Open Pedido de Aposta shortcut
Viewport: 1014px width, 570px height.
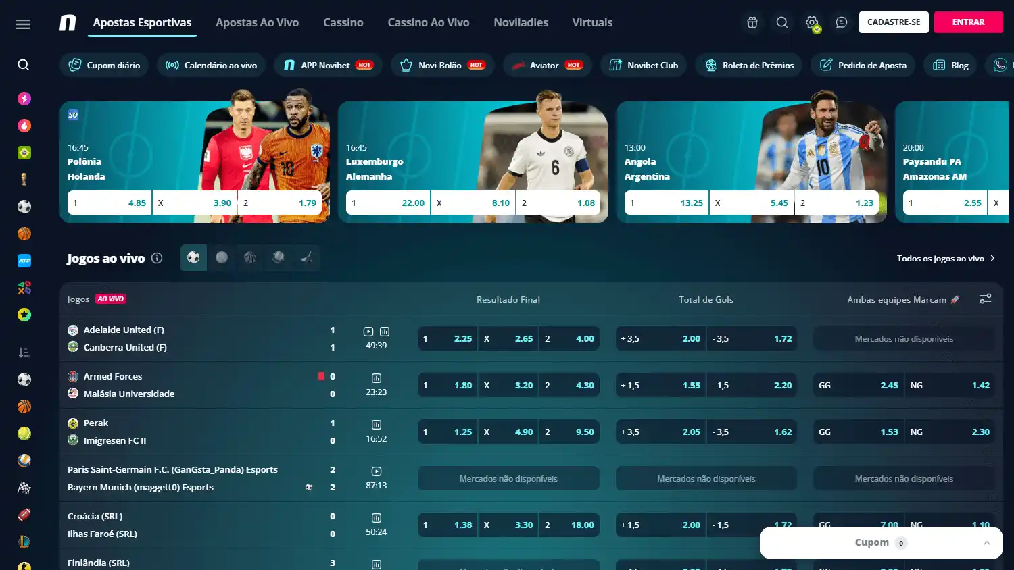coord(863,66)
